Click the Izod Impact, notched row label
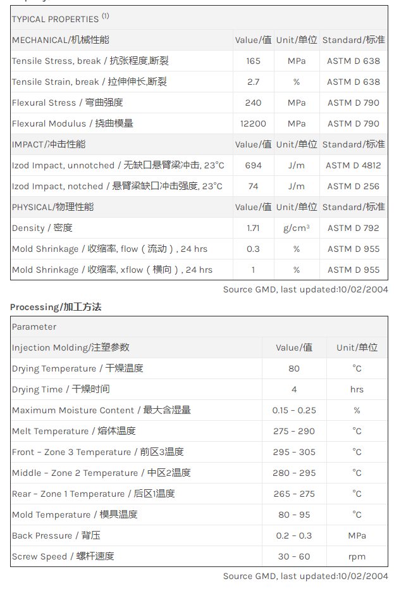 pos(117,187)
